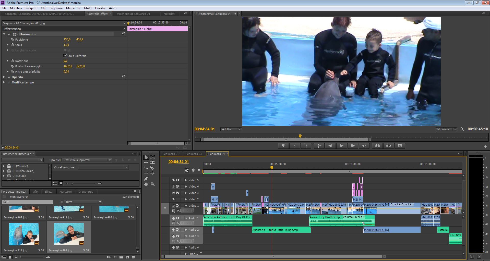Expand Modifica tempo effect group
490x261 pixels.
(x=4, y=82)
